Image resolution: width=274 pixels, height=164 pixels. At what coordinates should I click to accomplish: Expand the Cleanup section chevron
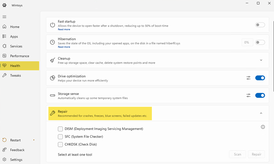[261, 60]
